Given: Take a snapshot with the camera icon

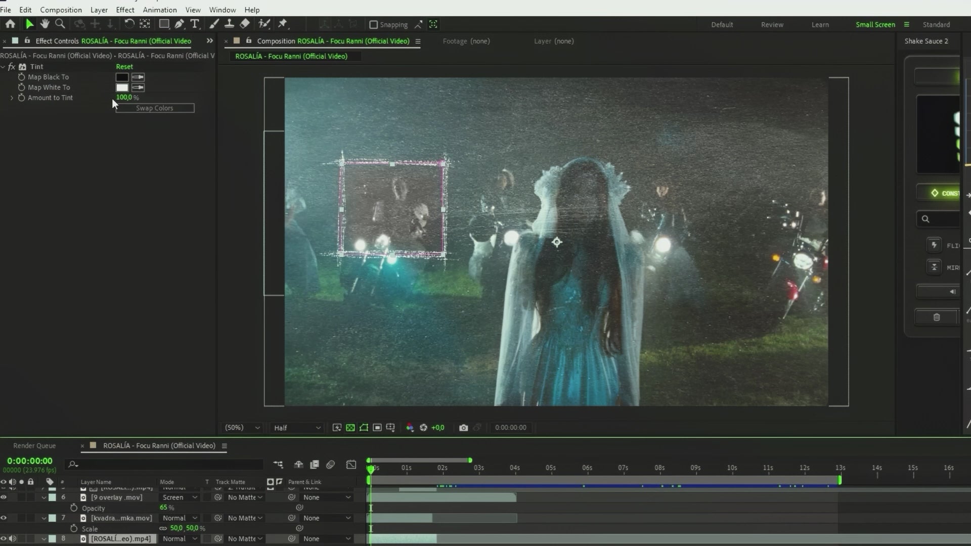Looking at the screenshot, I should (463, 428).
